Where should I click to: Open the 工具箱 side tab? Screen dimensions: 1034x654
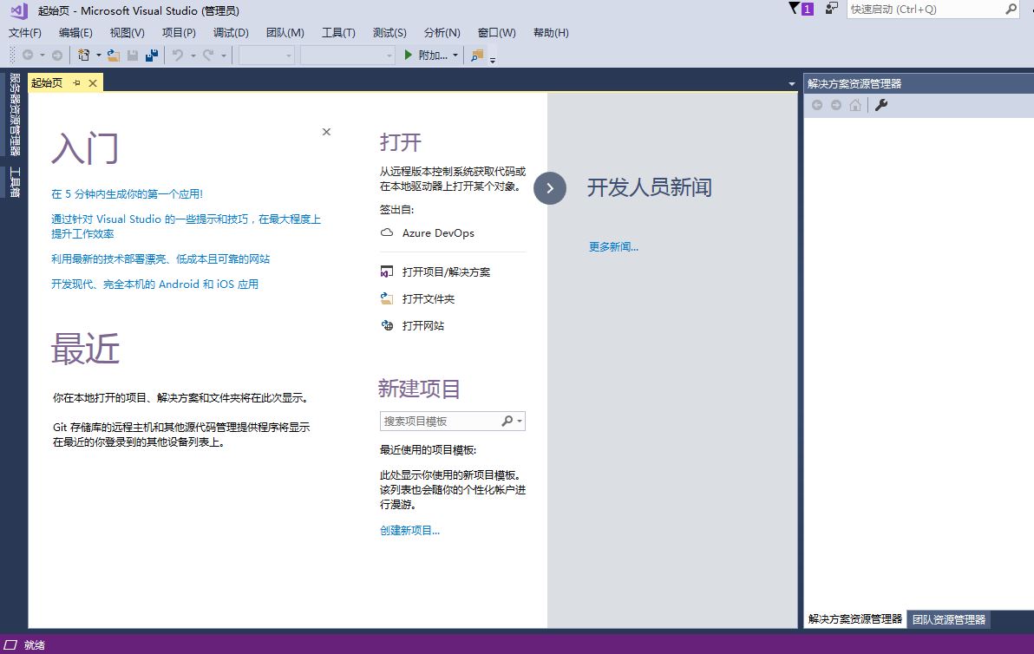point(15,182)
